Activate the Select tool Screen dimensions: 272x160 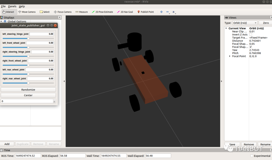pyautogui.click(x=45, y=12)
